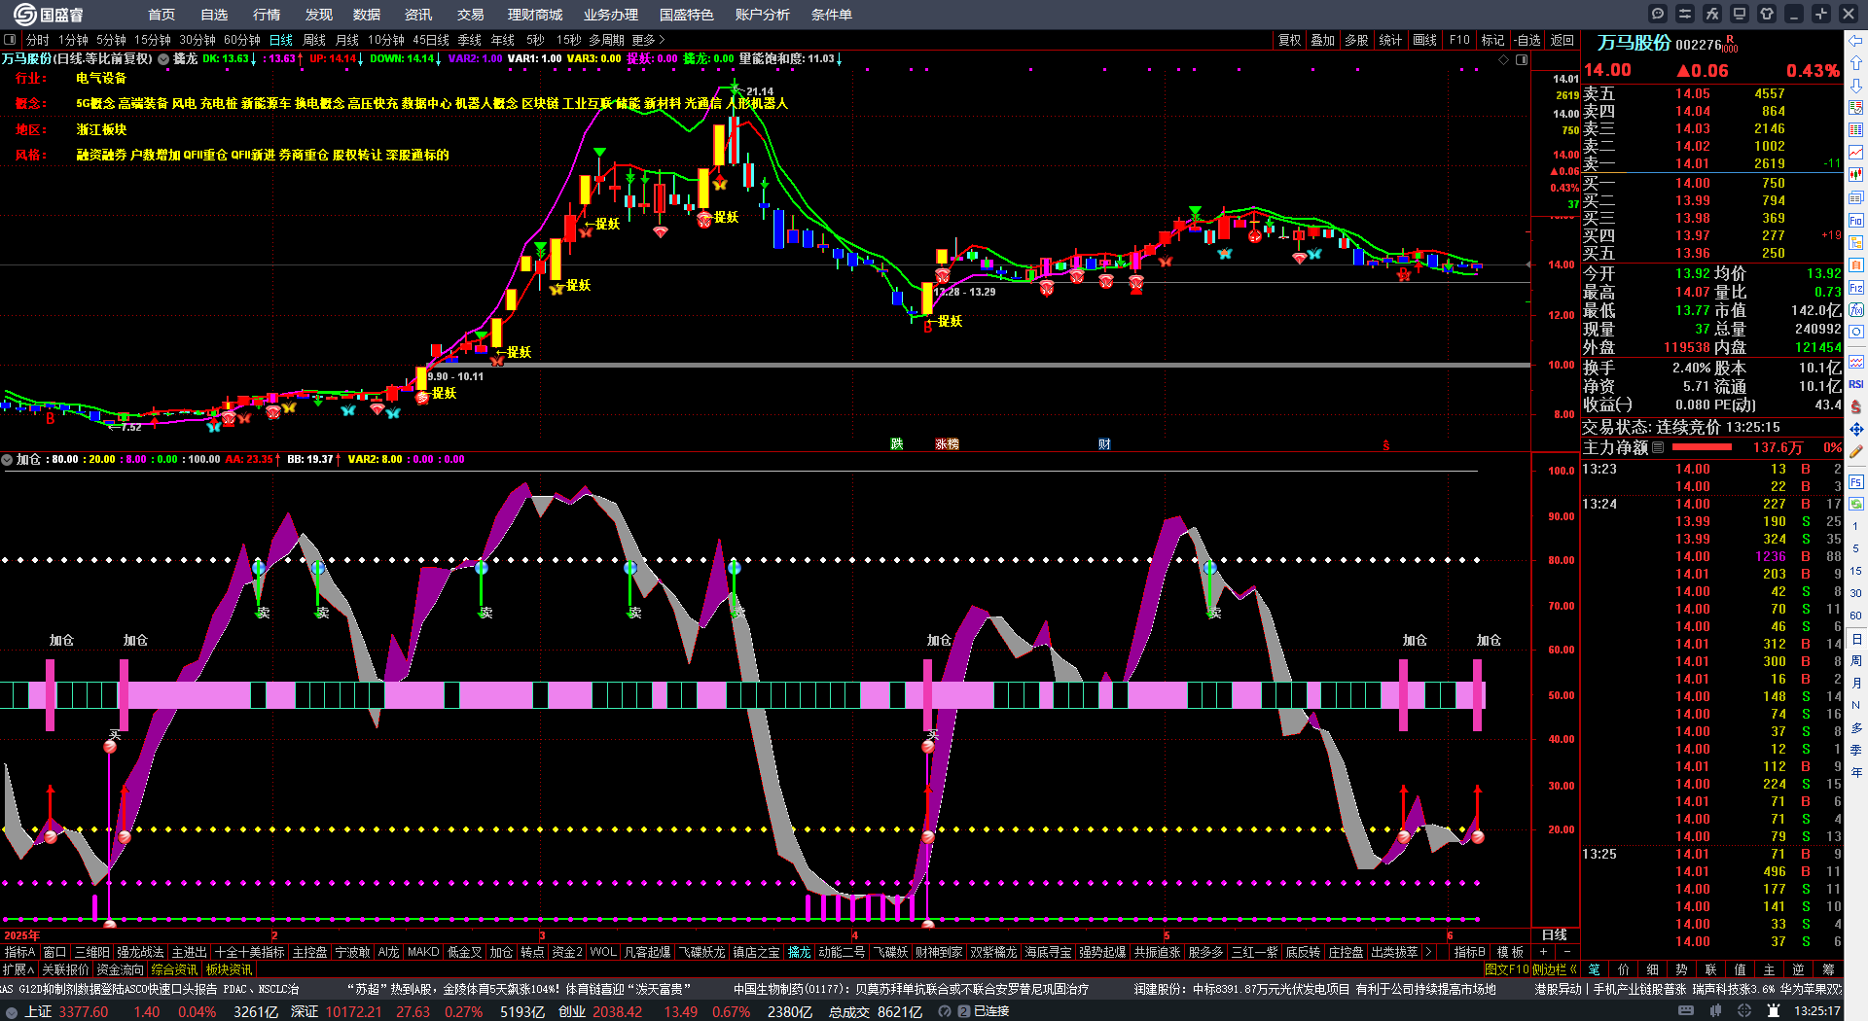
Task: Click the keyboard icon in the status bar
Action: point(1686,1011)
